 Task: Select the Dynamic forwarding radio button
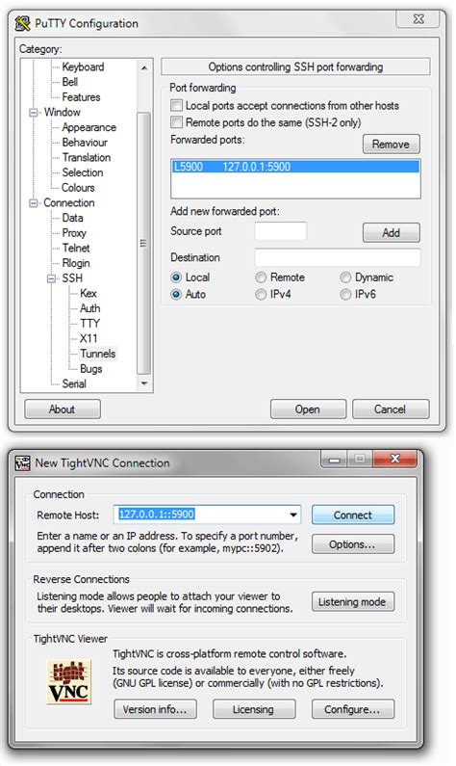coord(345,277)
